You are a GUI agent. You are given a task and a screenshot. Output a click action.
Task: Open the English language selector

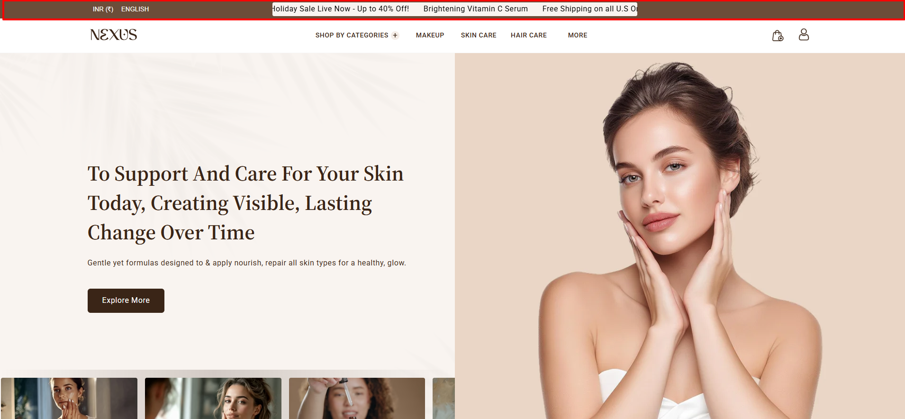[x=135, y=9]
